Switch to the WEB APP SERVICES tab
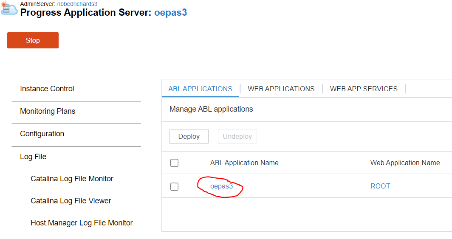452x239 pixels. click(x=364, y=89)
